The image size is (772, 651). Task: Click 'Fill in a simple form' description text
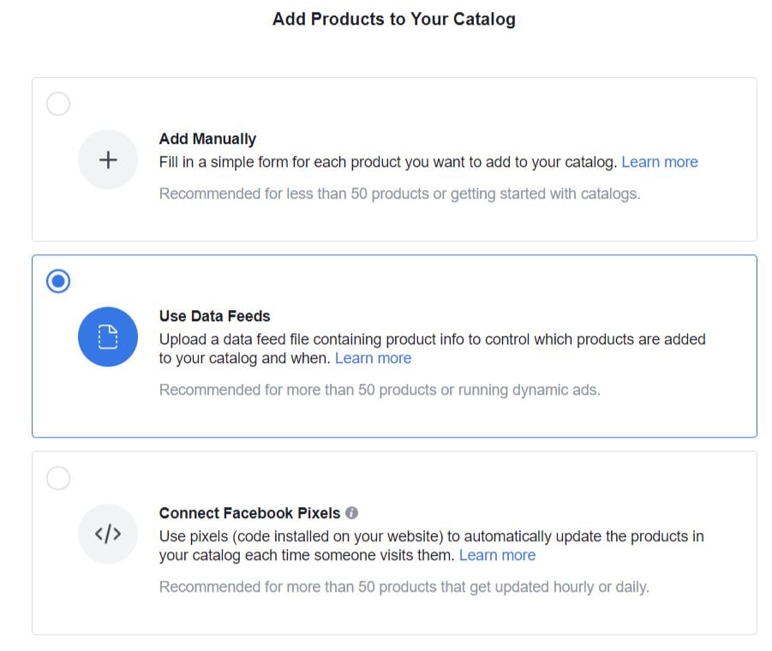[388, 162]
